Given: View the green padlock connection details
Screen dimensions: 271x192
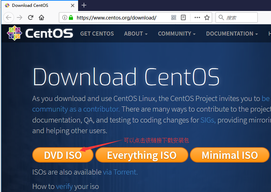Looking at the screenshot, I should pos(71,17).
